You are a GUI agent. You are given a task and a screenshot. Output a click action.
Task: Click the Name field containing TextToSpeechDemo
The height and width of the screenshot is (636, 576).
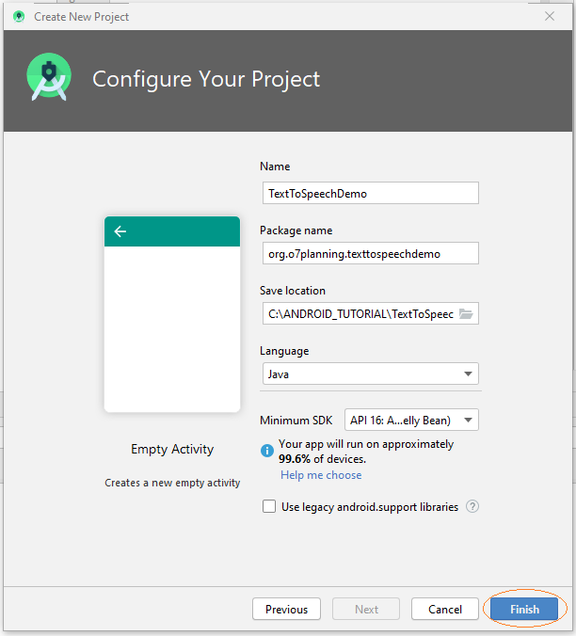tap(370, 194)
